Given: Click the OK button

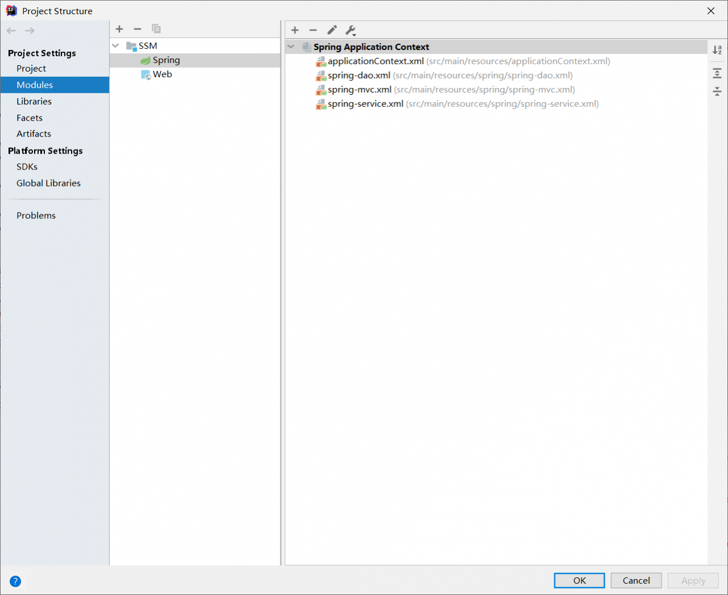Looking at the screenshot, I should [580, 580].
